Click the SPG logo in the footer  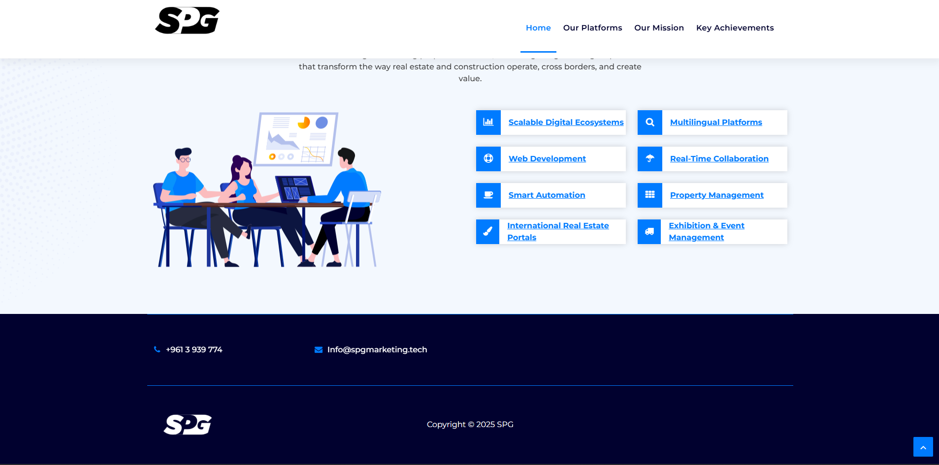click(187, 424)
